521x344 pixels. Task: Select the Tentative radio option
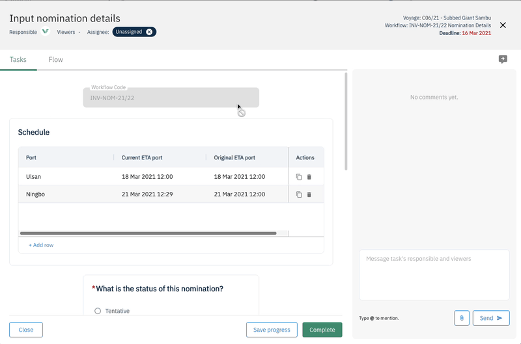tap(98, 311)
